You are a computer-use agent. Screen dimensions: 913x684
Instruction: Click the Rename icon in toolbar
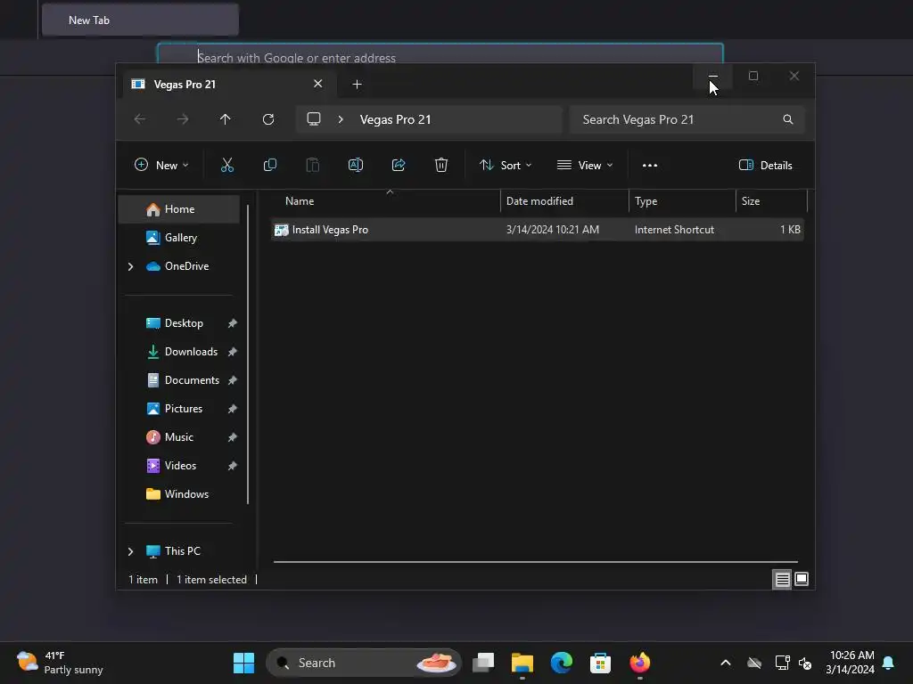tap(355, 165)
